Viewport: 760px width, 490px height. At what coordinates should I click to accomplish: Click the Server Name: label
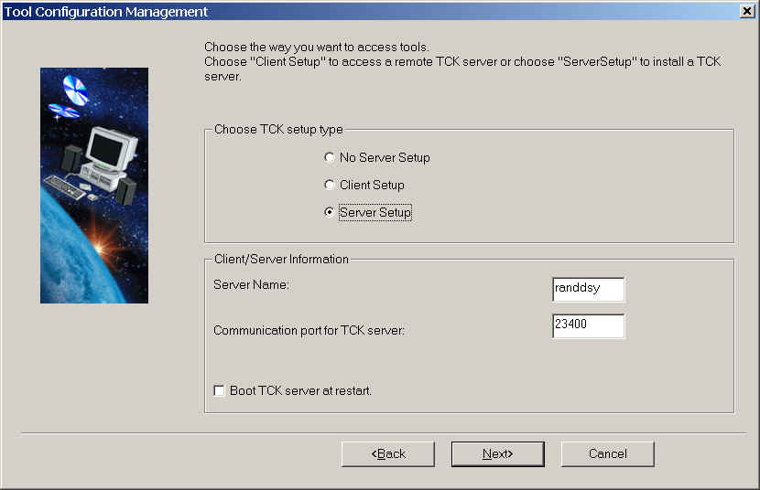251,285
